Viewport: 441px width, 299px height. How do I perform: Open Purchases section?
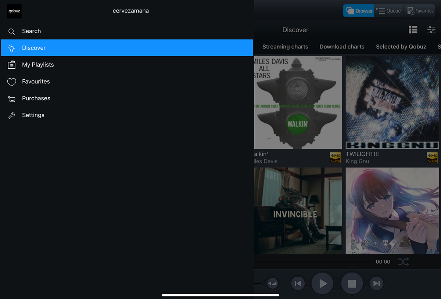pos(36,98)
